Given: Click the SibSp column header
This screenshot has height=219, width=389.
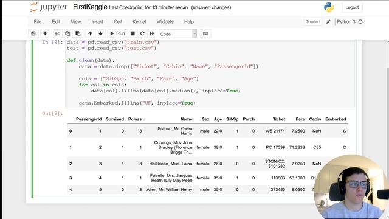Looking at the screenshot, I should 232,119.
